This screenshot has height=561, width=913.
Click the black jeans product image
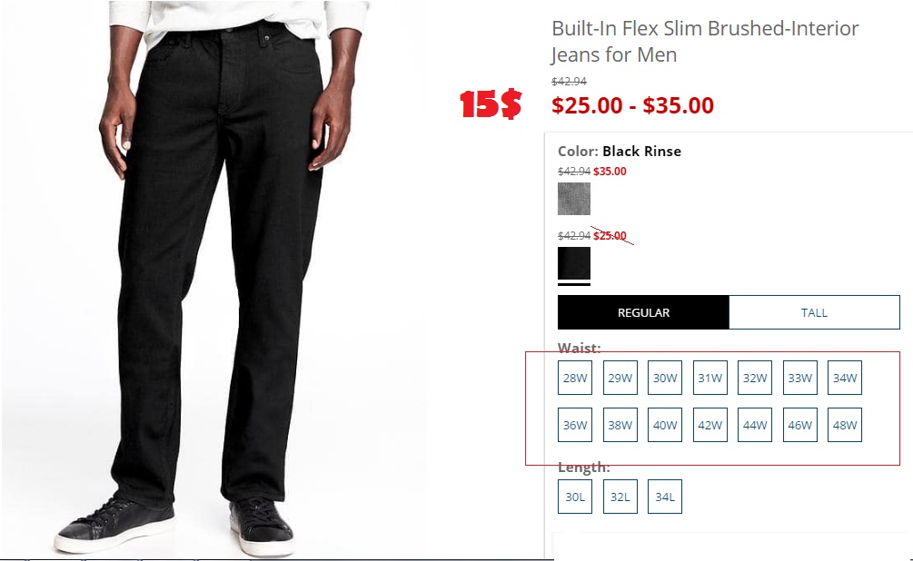pyautogui.click(x=213, y=278)
